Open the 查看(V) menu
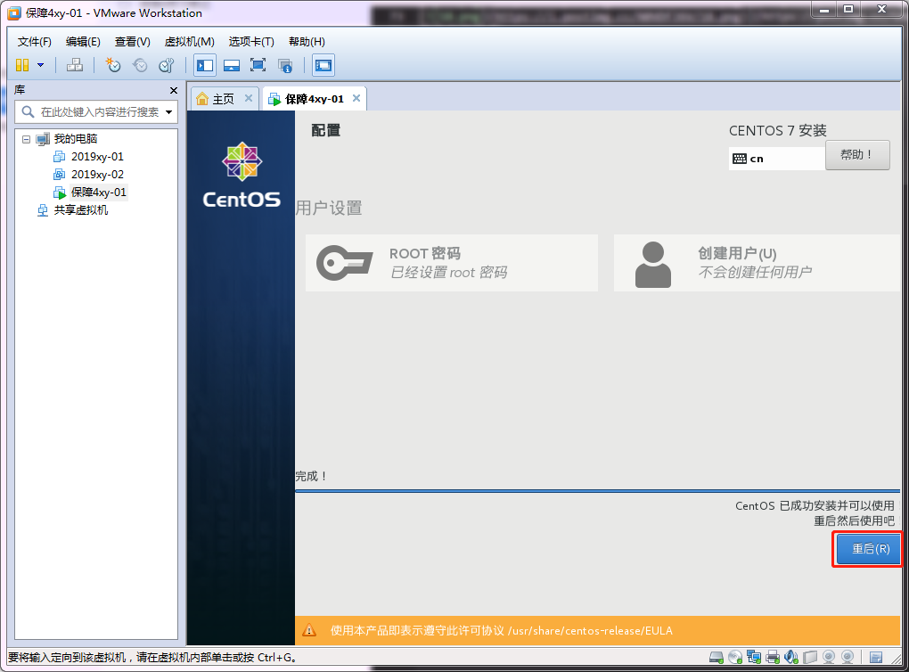 pos(132,42)
